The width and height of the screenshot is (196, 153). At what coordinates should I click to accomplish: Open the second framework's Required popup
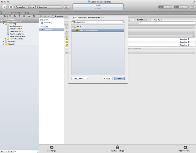point(184,42)
